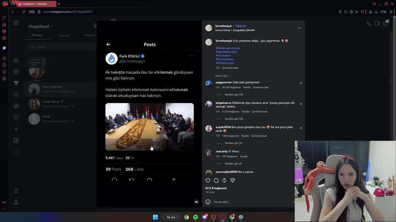This screenshot has height=222, width=396.
Task: Open #EtliekmekGördüm hashtag link
Action: 228,48
